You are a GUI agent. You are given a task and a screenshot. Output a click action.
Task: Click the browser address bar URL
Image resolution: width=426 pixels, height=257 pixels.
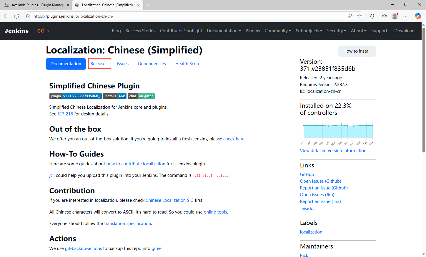pos(74,16)
